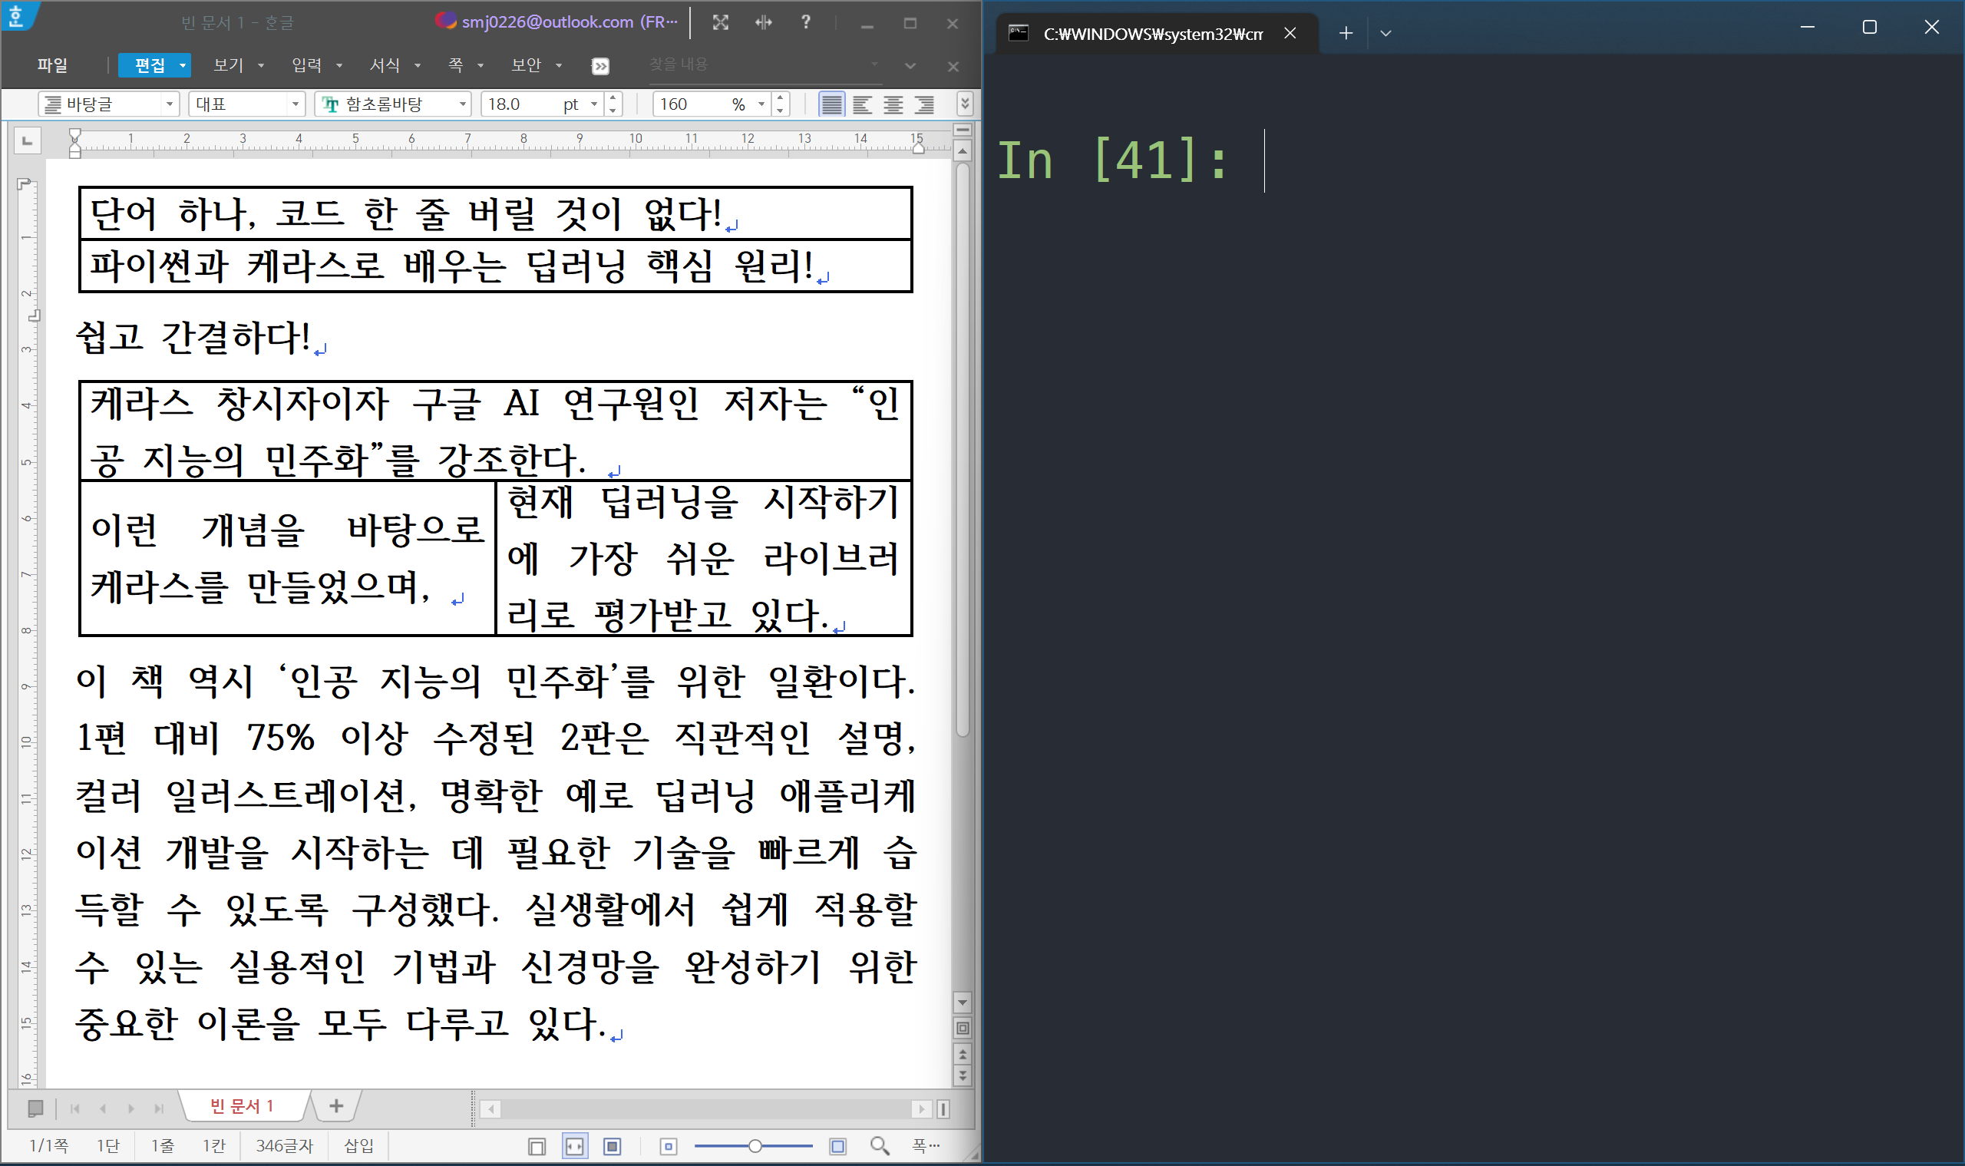Open the terminal profile chevron dropdown
This screenshot has width=1965, height=1166.
(x=1386, y=33)
